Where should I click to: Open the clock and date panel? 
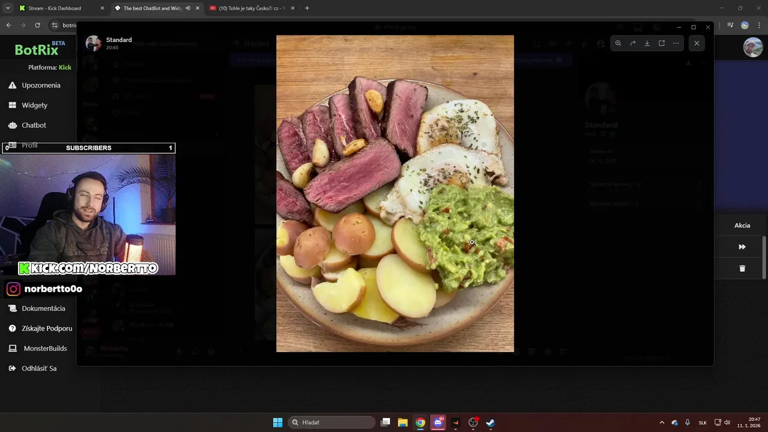click(x=749, y=422)
